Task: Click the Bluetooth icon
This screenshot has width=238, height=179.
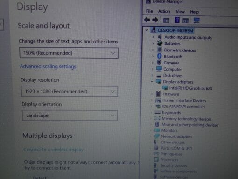Action: pos(159,56)
